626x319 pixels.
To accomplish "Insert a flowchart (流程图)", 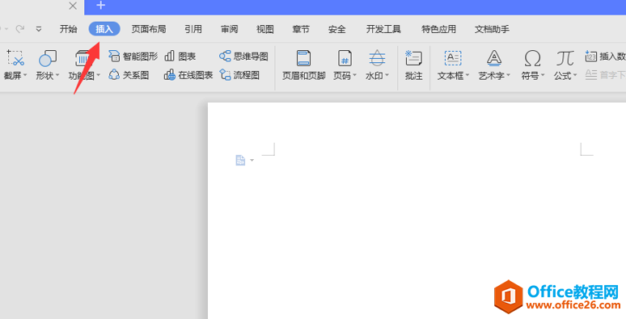I will pos(239,75).
